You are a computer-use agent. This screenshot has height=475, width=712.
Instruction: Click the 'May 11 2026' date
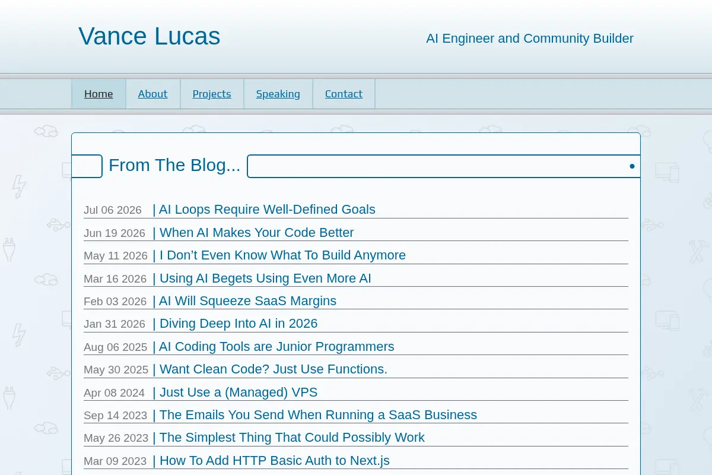[116, 256]
